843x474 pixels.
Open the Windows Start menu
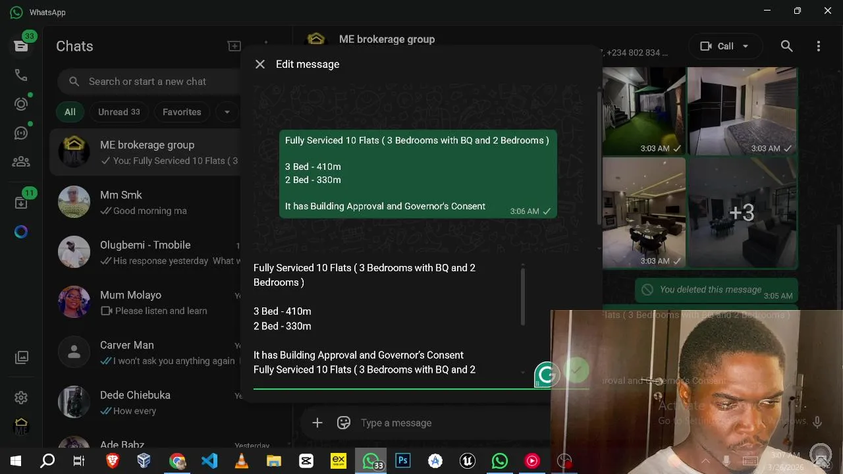click(16, 461)
